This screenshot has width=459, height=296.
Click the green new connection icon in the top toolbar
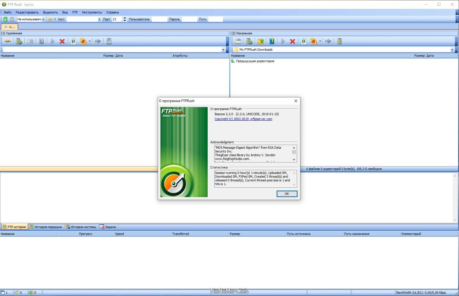coord(5,19)
